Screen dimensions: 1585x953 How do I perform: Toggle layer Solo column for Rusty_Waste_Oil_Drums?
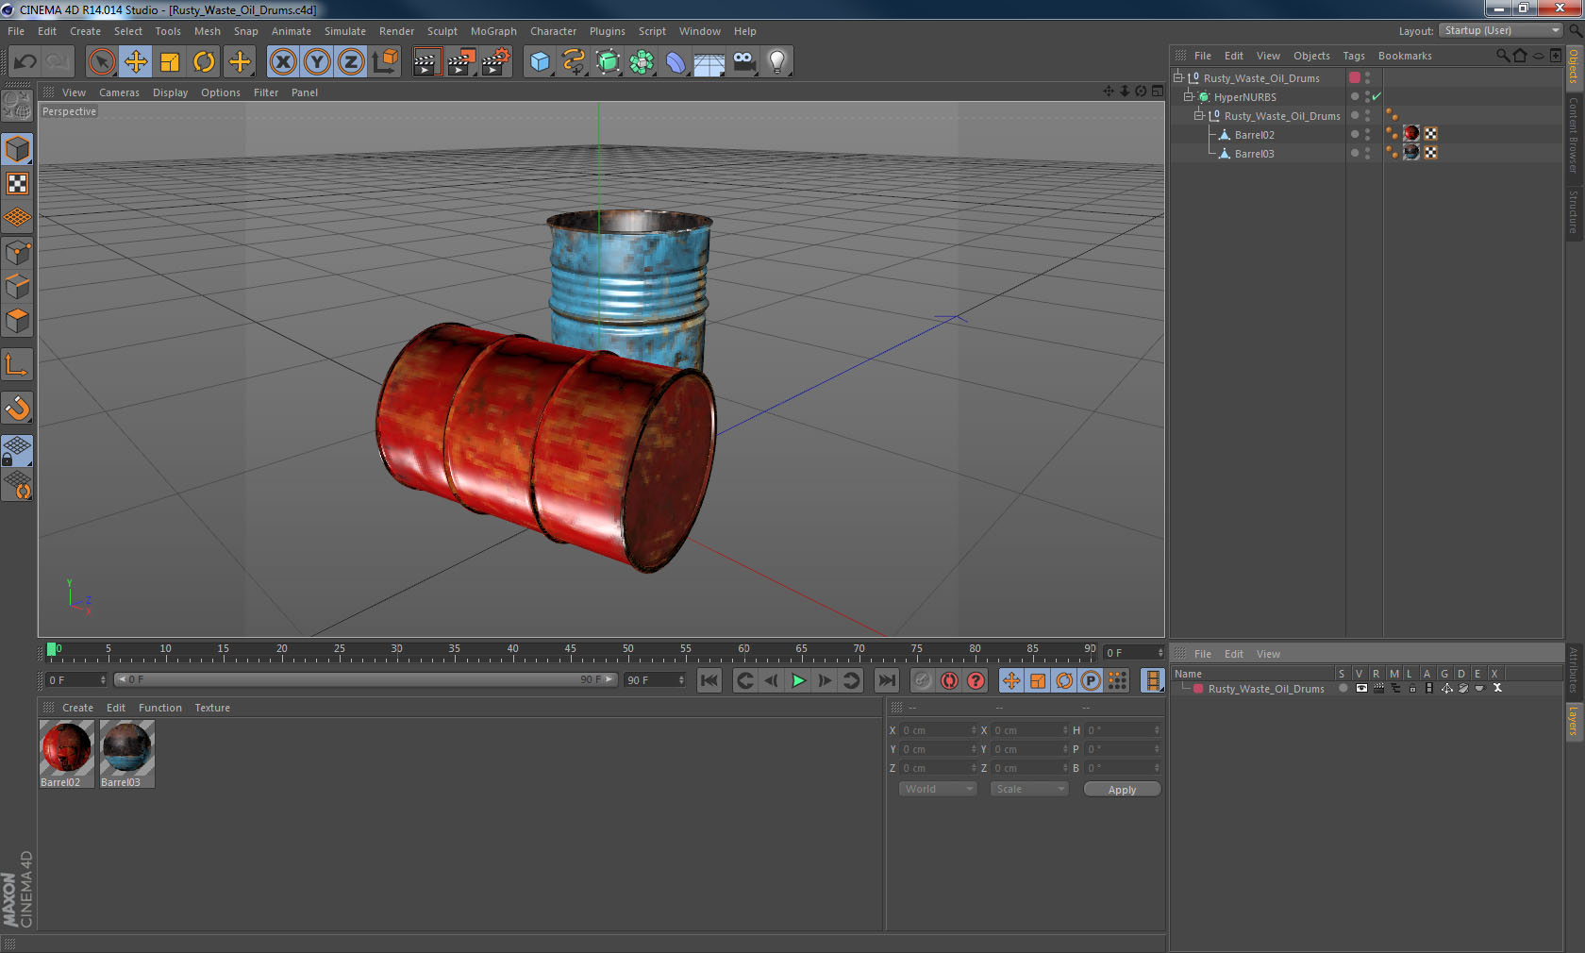pos(1343,688)
